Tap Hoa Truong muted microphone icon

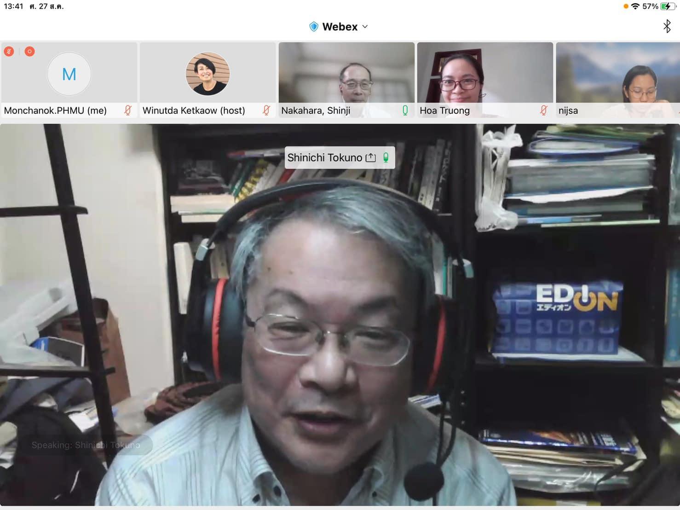pyautogui.click(x=544, y=110)
